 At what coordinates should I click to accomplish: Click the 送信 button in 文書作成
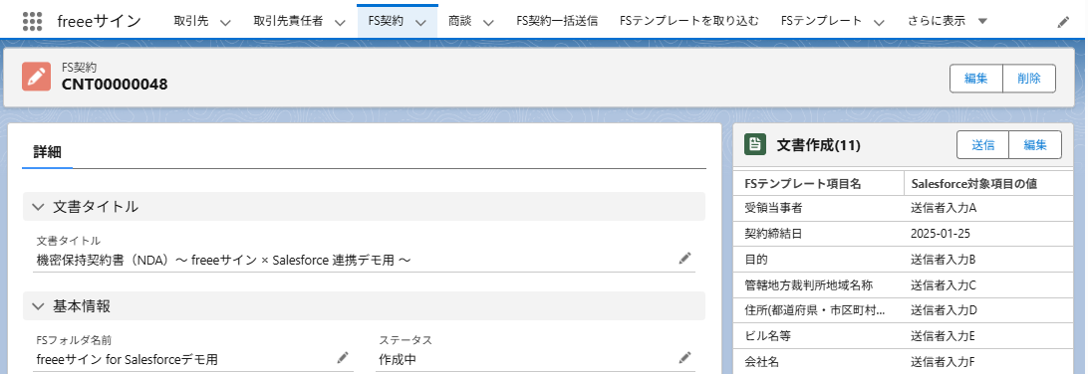(982, 145)
